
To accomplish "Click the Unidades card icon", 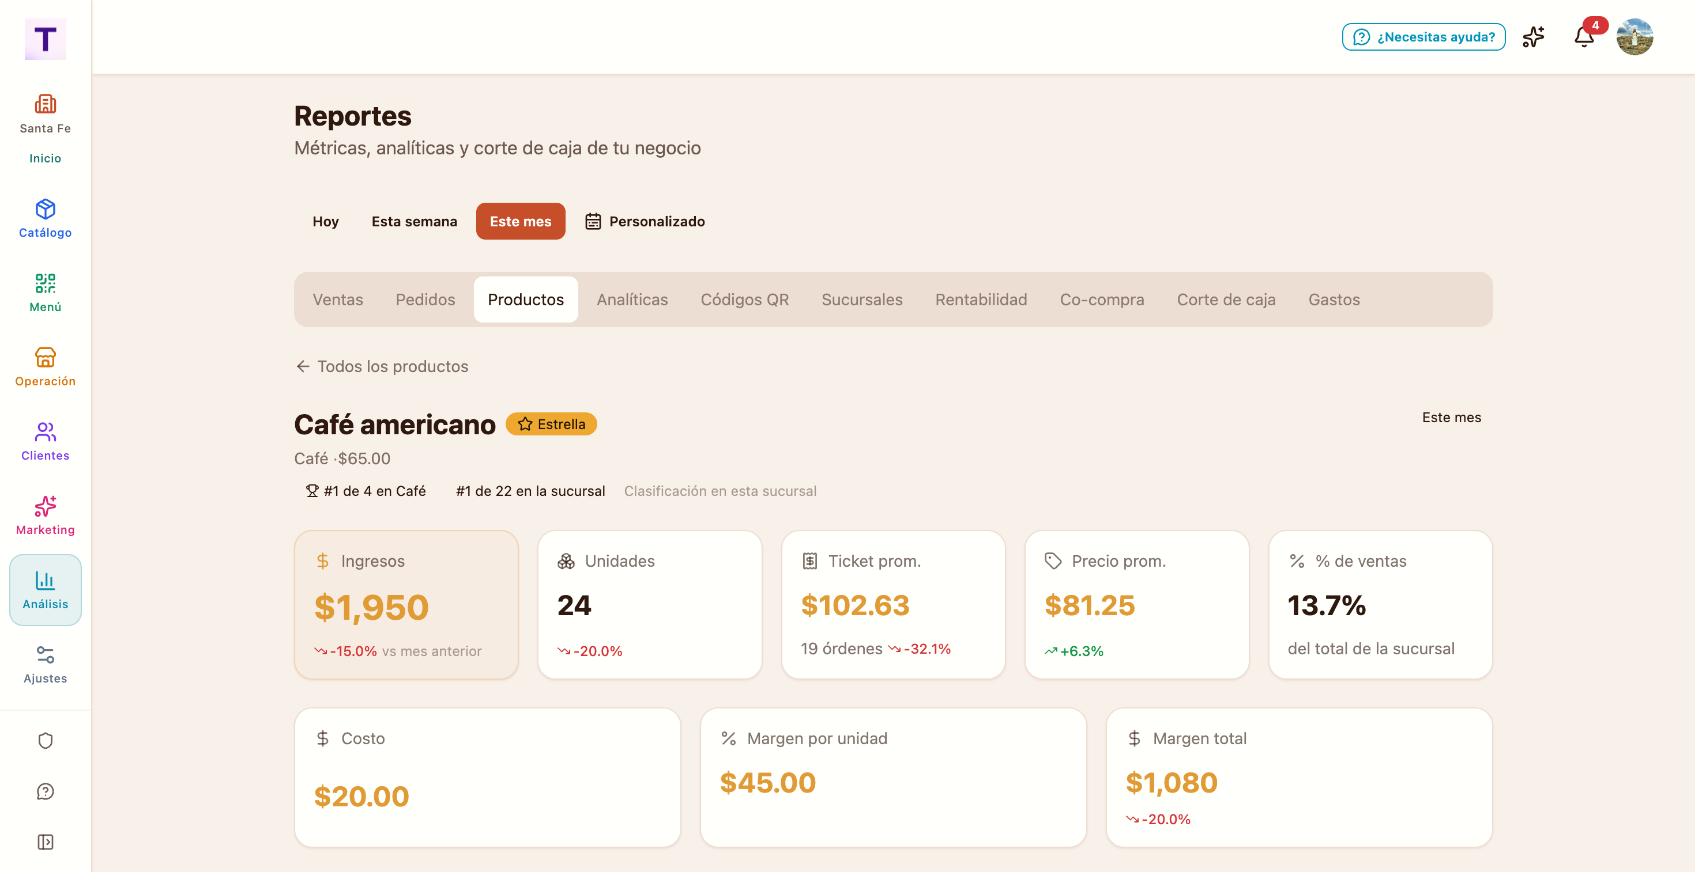I will click(x=566, y=561).
